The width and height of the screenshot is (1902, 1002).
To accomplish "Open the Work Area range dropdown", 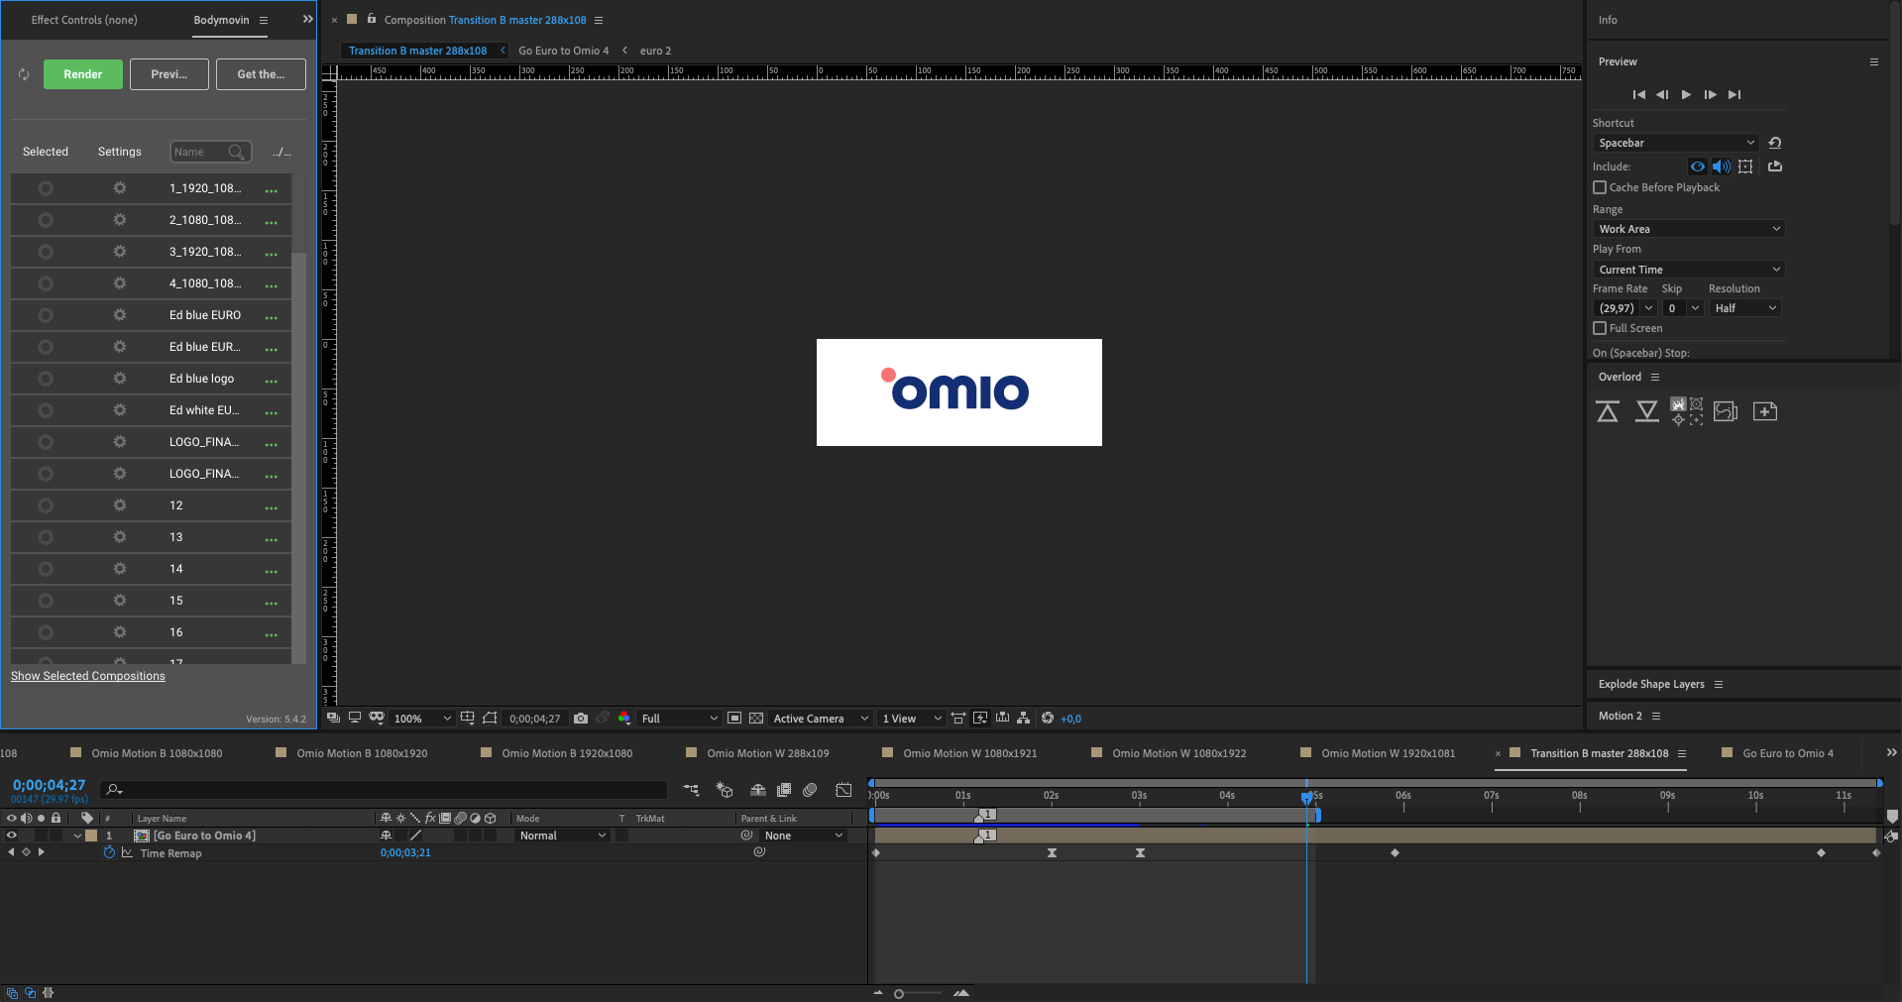I will [x=1689, y=229].
